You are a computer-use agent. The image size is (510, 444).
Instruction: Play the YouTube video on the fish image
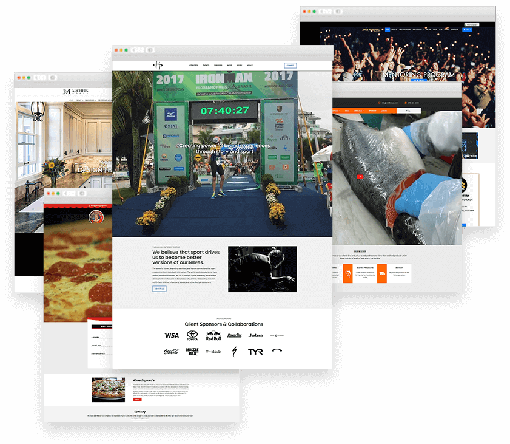[x=360, y=177]
